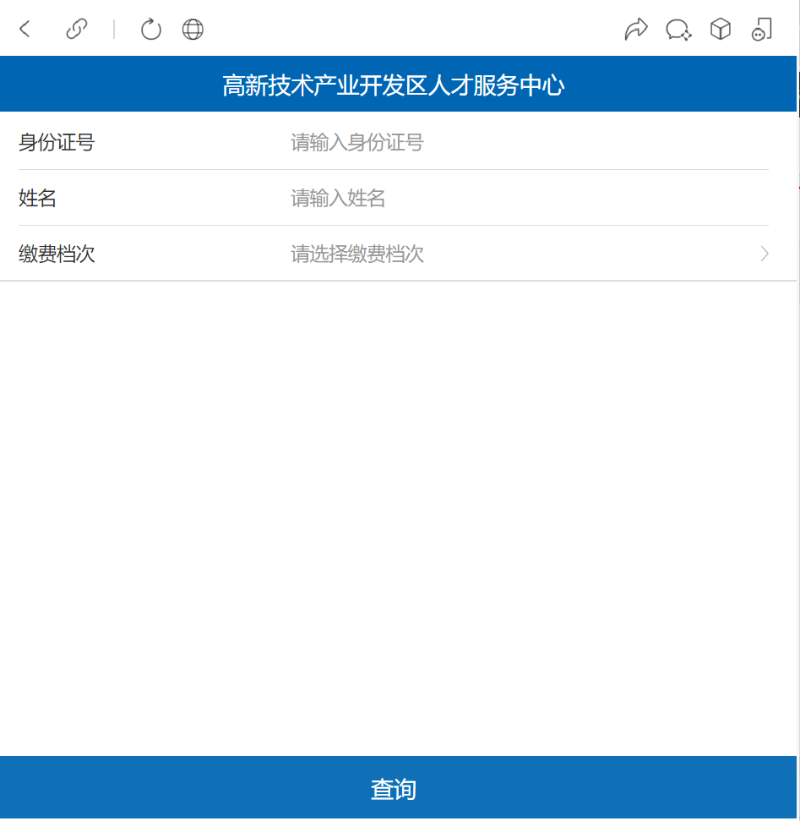Click the 3D cube icon

pos(720,30)
